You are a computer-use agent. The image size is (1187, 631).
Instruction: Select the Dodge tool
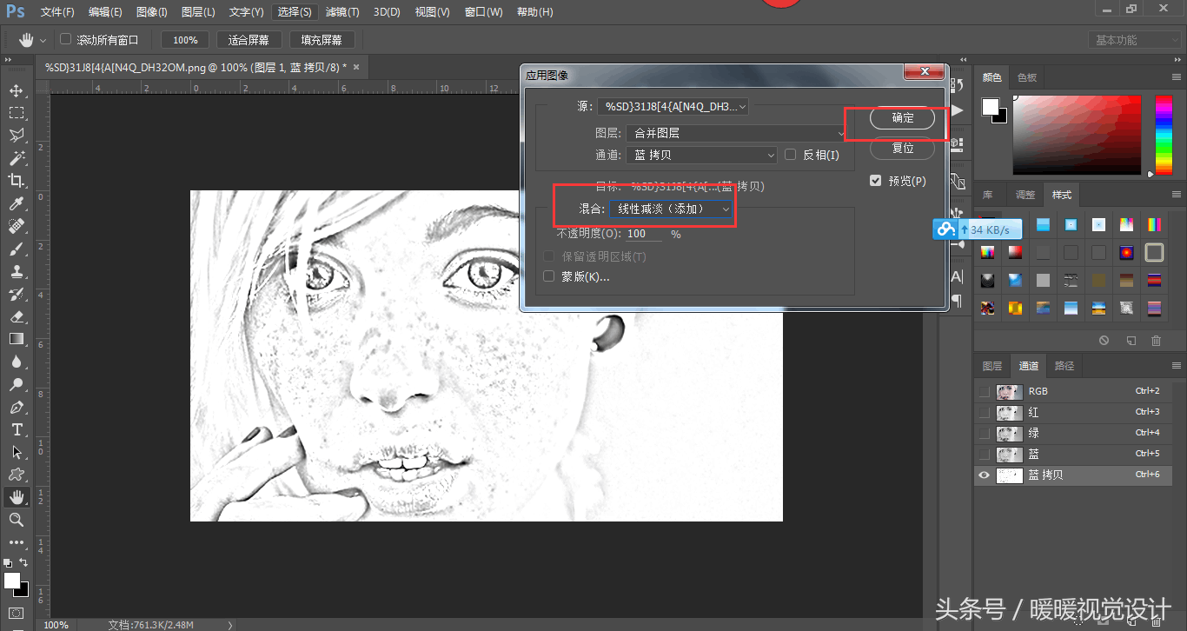tap(17, 384)
